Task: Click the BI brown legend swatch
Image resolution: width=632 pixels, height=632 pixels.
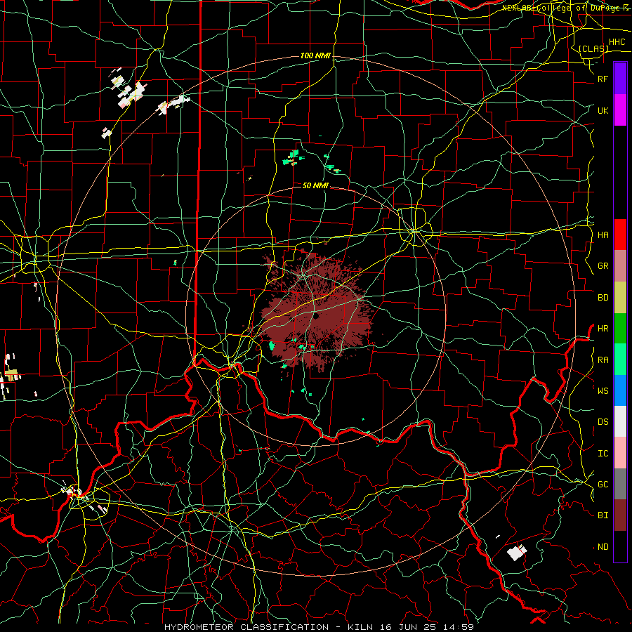Action: (620, 515)
